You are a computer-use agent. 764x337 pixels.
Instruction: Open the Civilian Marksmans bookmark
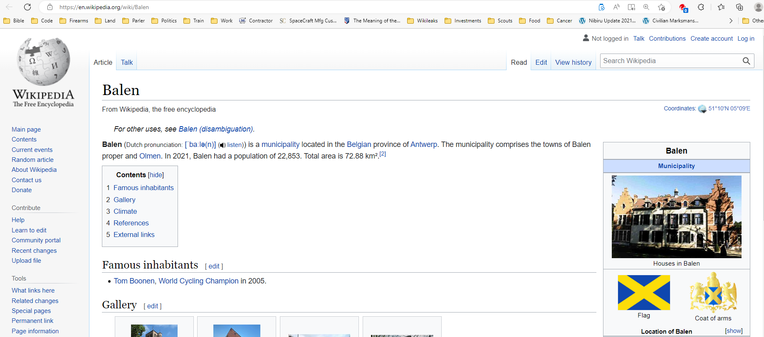point(670,21)
